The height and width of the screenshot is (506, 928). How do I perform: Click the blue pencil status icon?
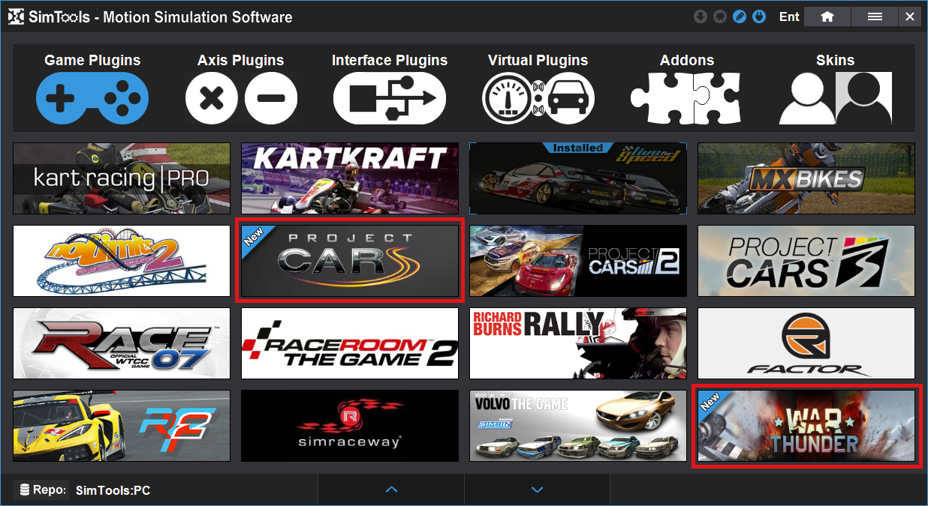740,16
